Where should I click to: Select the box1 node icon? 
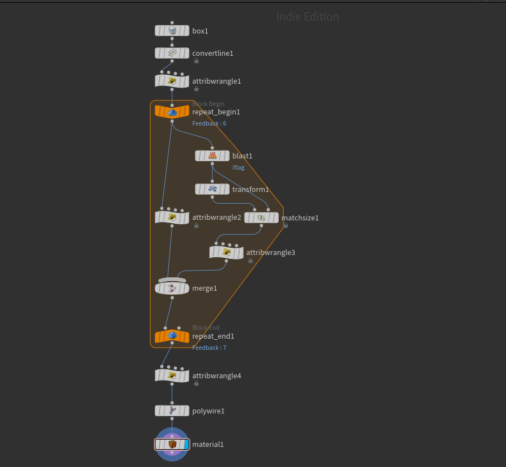172,31
